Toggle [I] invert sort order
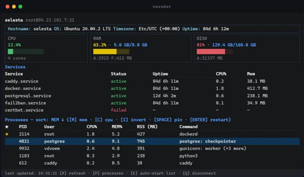The width and height of the screenshot is (304, 177). 133,120
